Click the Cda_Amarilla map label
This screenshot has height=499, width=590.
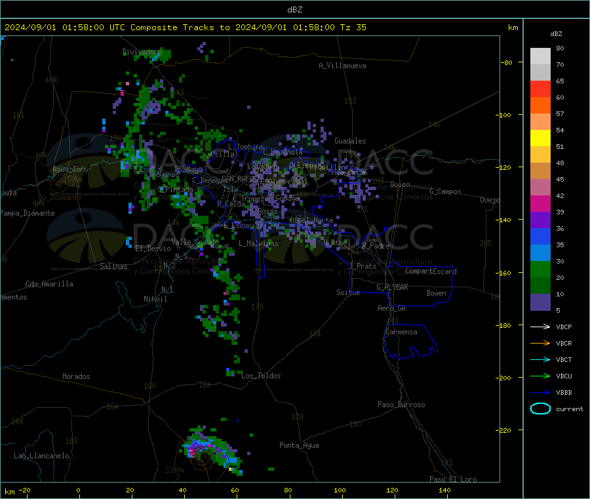point(49,284)
